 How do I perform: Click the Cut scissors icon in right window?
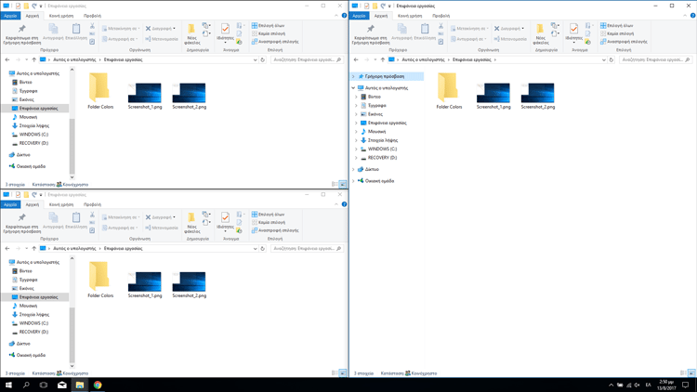point(441,26)
